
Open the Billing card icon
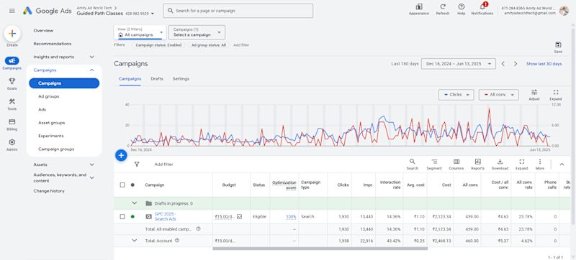(12, 121)
